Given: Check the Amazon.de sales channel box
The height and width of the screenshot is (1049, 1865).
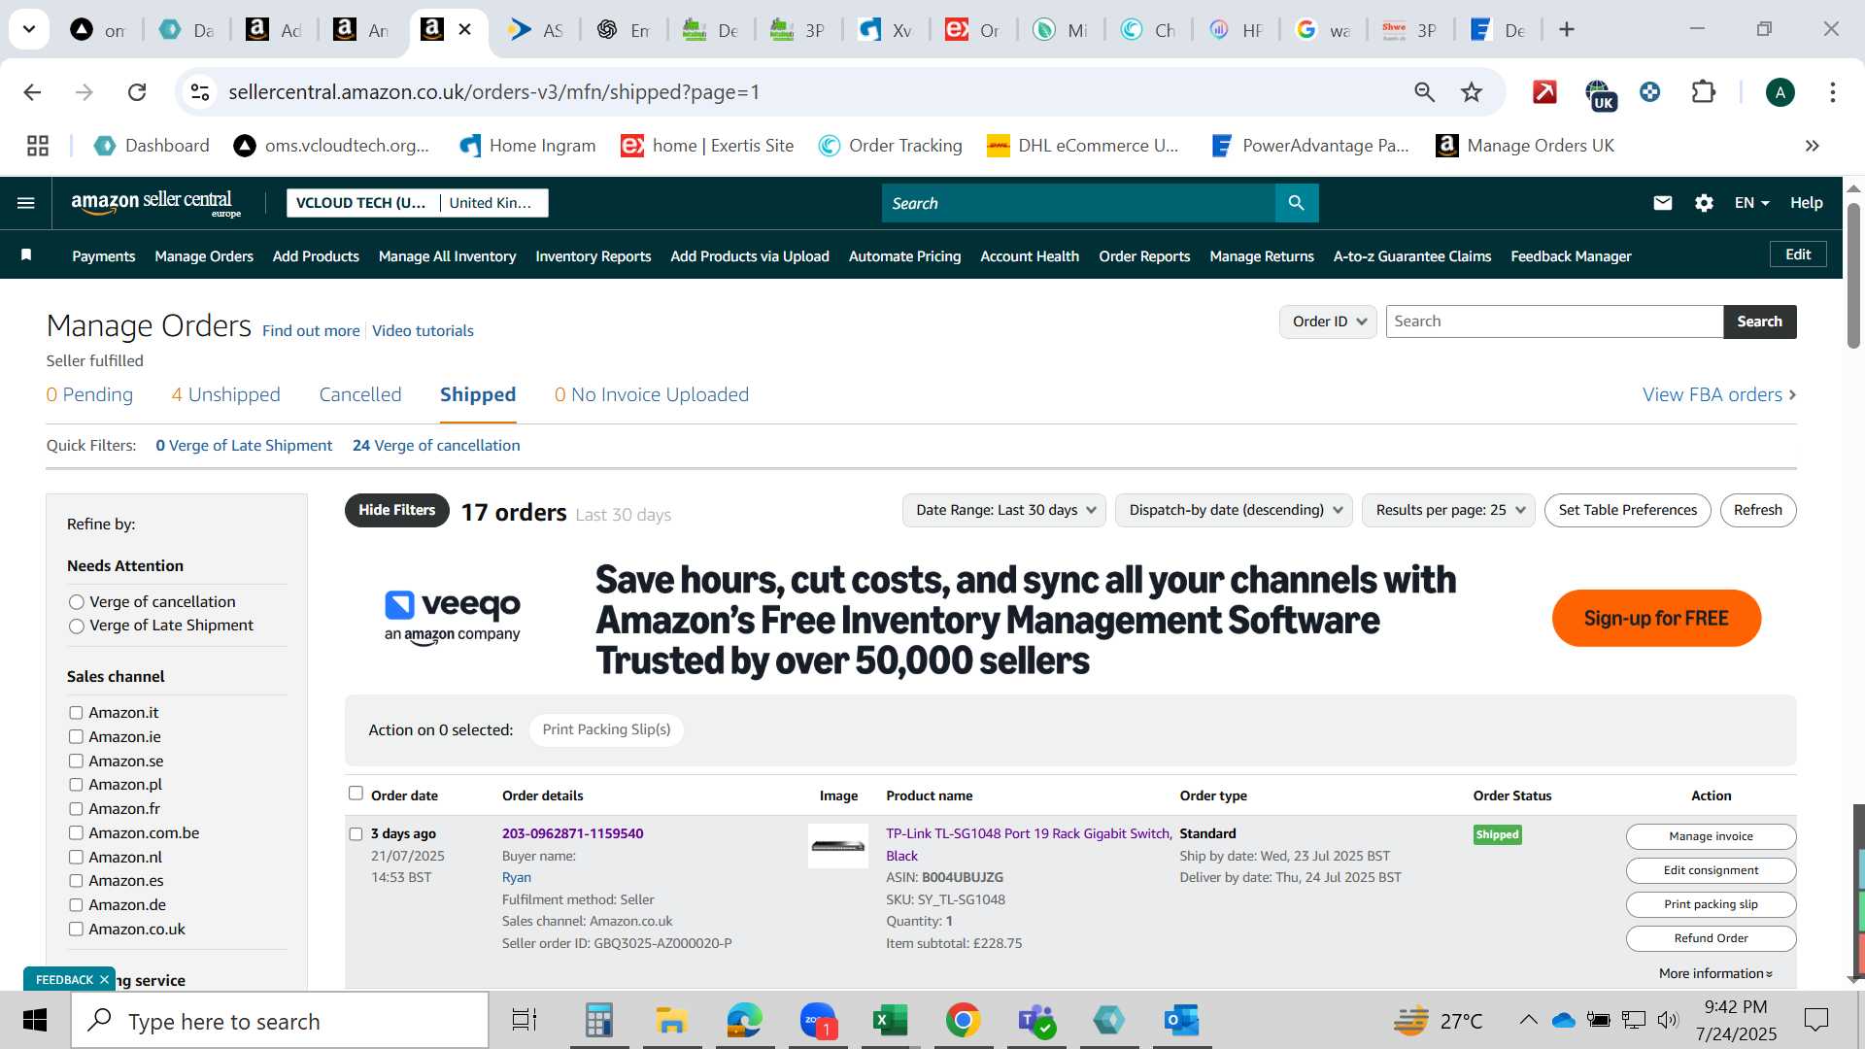Looking at the screenshot, I should pyautogui.click(x=76, y=905).
